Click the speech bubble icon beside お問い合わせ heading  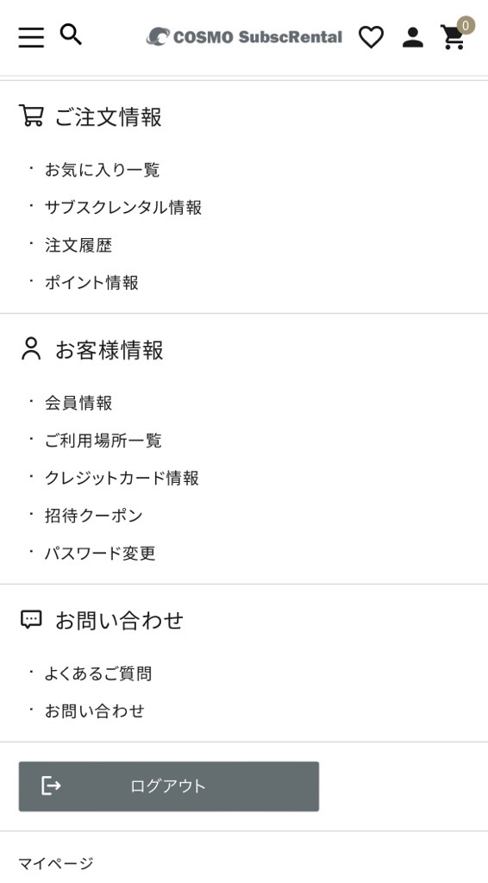tap(31, 620)
